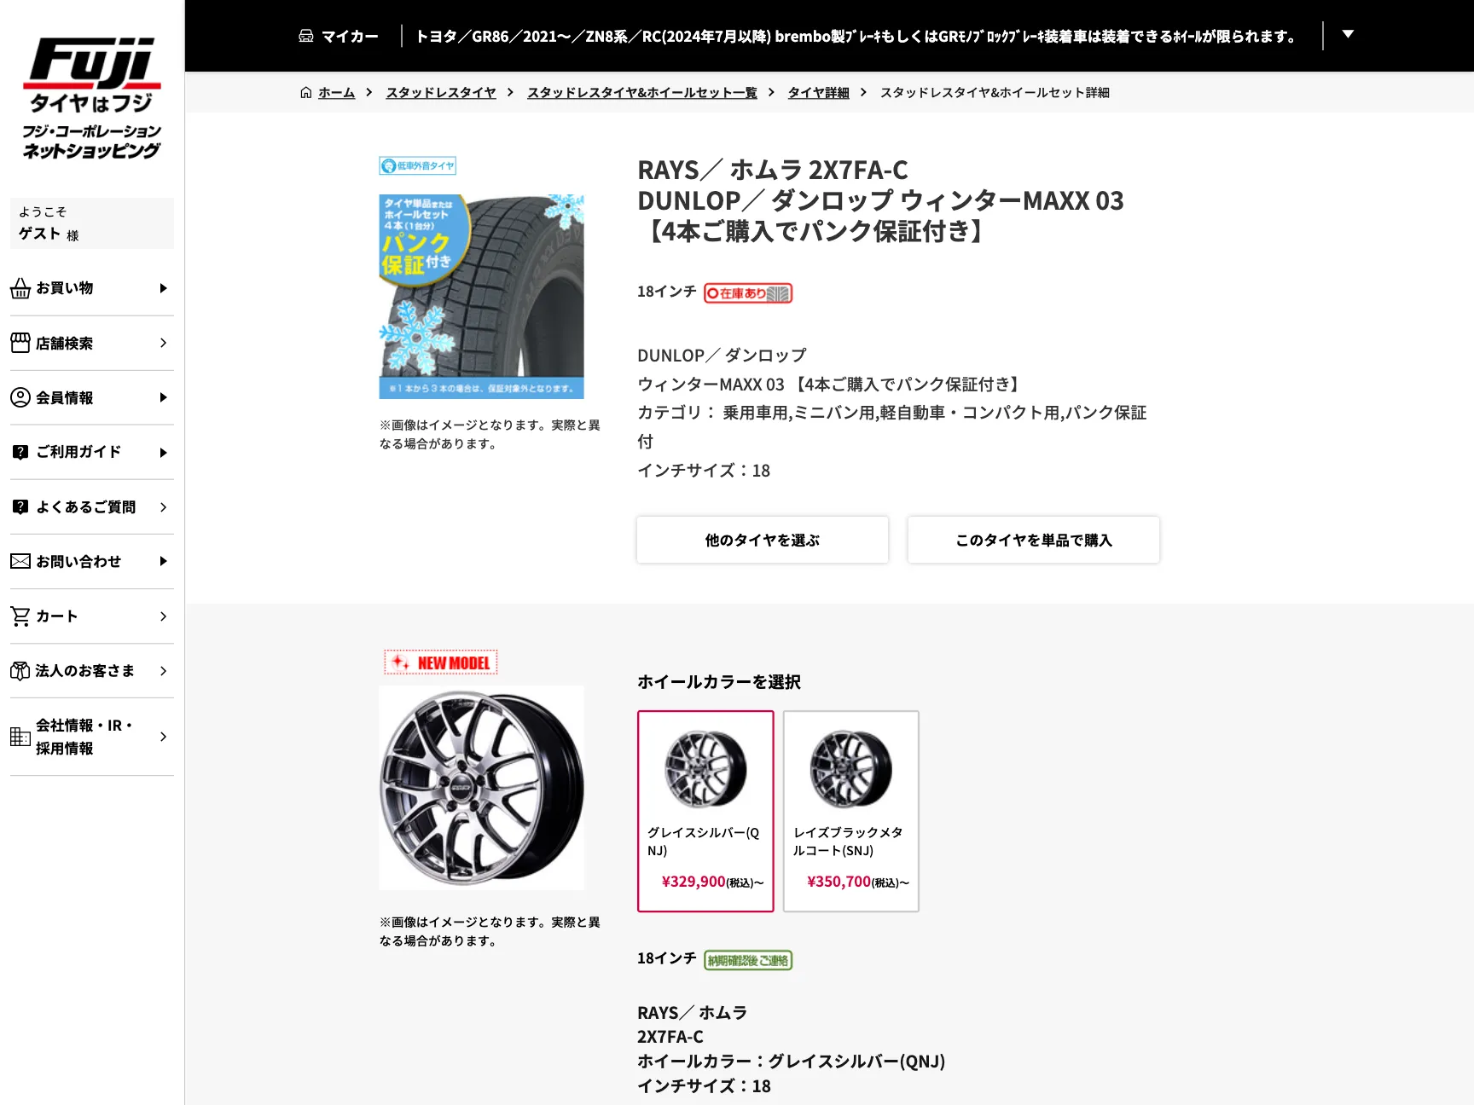Click the このタイヤを単品で購入 button
Image resolution: width=1474 pixels, height=1105 pixels.
click(1034, 540)
